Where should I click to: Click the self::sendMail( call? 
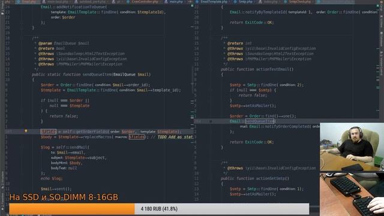(73, 147)
